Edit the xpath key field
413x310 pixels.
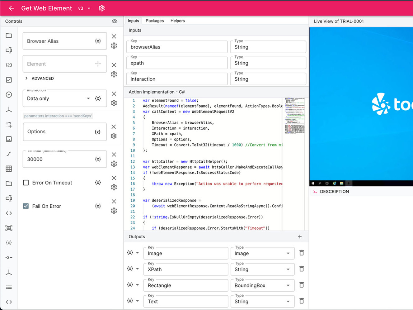click(177, 63)
